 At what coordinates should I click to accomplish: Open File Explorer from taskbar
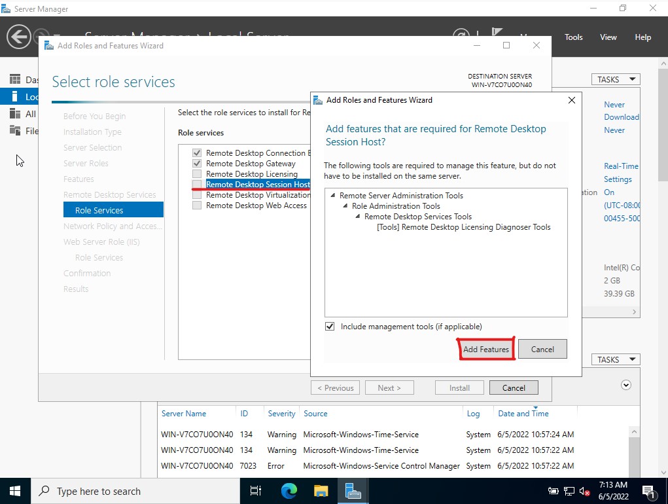pyautogui.click(x=321, y=491)
